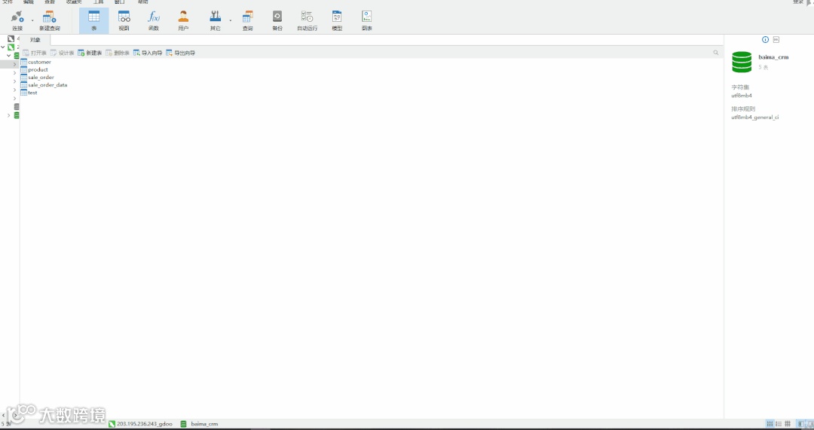Open the 连接 button's dropdown arrow

pyautogui.click(x=32, y=21)
